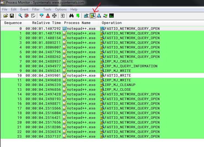Toggle event capture with the magnifier icon

[x=20, y=16]
